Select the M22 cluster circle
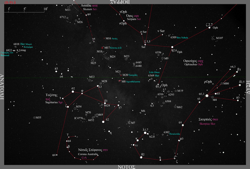This screenshot has height=169, width=250. click(x=90, y=80)
